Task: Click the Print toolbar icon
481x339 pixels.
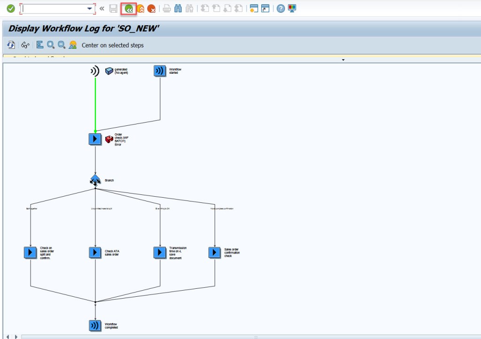Action: click(x=167, y=8)
